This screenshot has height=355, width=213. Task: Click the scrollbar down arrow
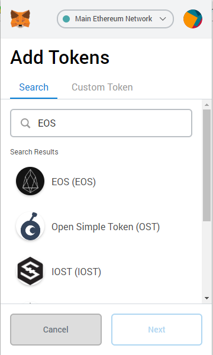coord(206,298)
